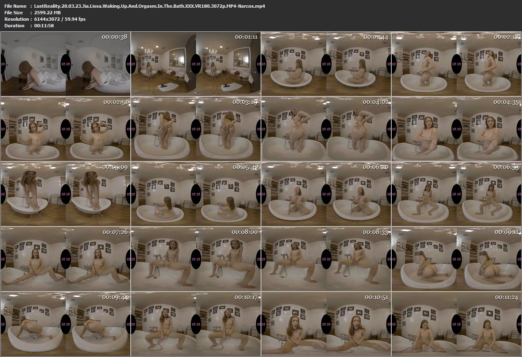The height and width of the screenshot is (357, 522).
Task: Select the "6144x3072 / 59.94 fps" value
Action: click(x=60, y=19)
